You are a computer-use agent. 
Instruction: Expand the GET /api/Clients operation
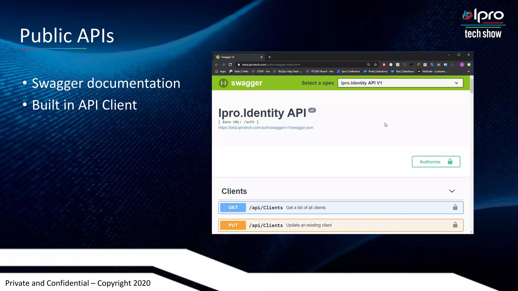341,207
